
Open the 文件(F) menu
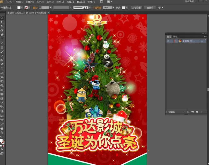[10, 2]
